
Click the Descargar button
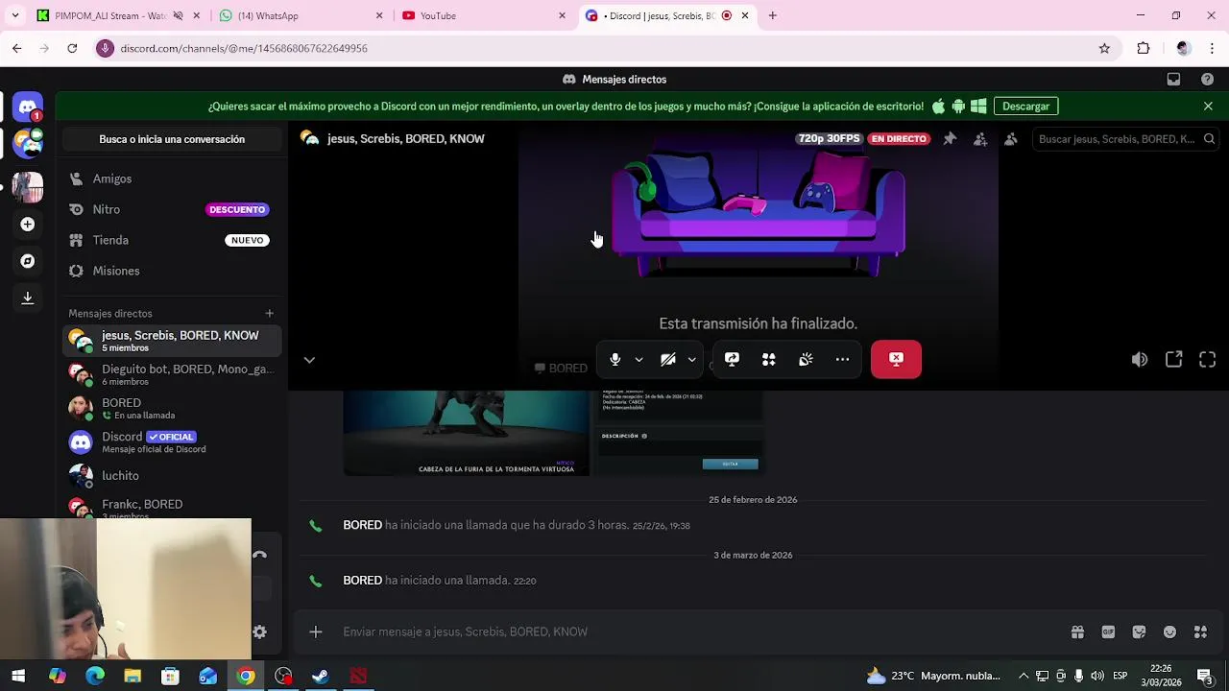(x=1025, y=107)
